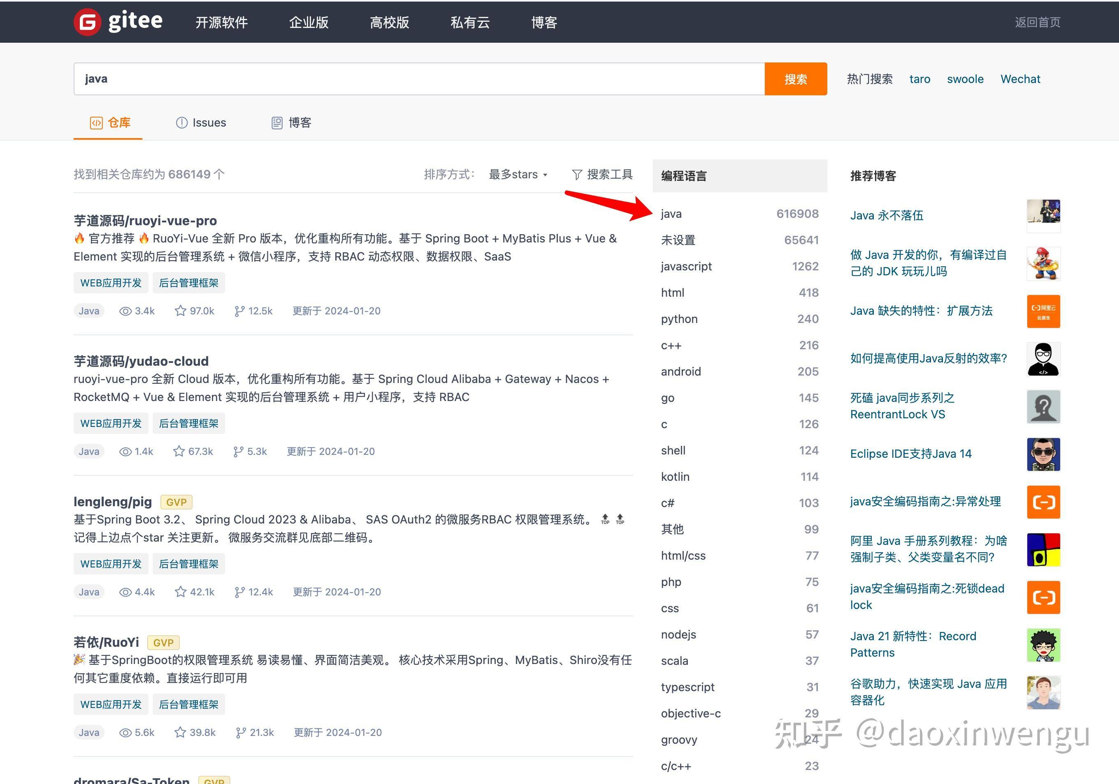Click 返回首页 link
Image resolution: width=1119 pixels, height=784 pixels.
pos(1038,22)
